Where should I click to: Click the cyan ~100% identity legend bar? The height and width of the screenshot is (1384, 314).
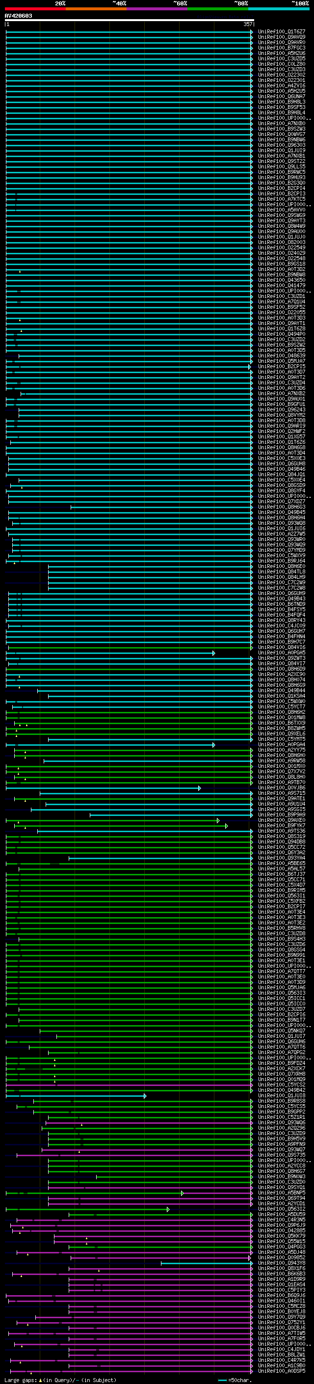(x=279, y=9)
